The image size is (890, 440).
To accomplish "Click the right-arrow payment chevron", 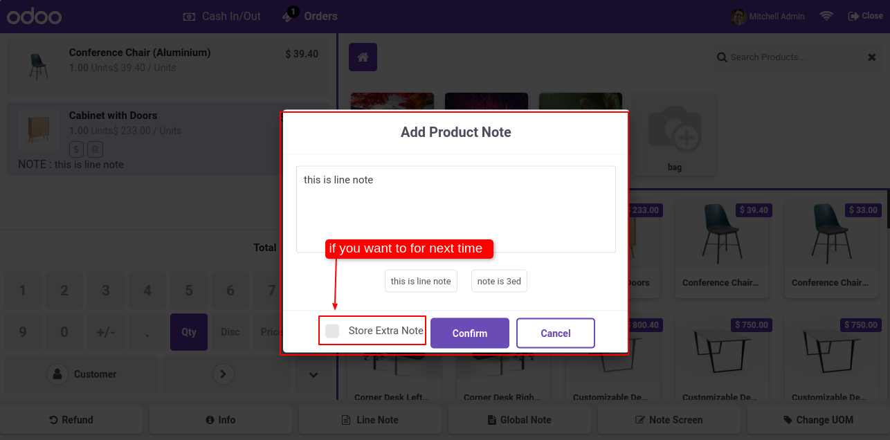I will [x=222, y=374].
